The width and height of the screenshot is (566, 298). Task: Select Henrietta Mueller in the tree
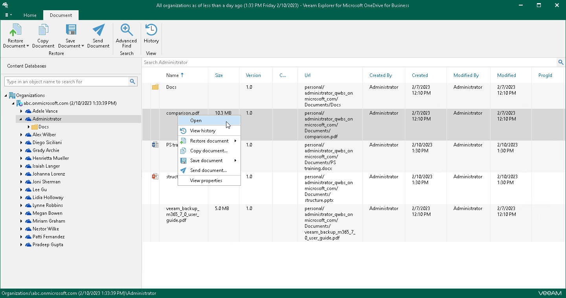pos(51,158)
